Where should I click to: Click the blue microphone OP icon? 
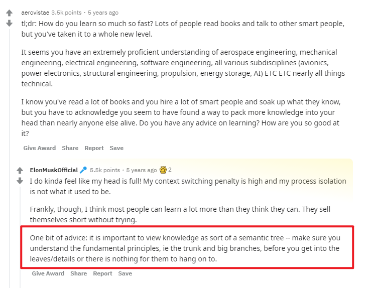point(83,170)
